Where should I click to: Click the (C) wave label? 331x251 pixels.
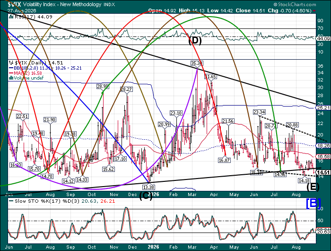pyautogui.click(x=146, y=196)
